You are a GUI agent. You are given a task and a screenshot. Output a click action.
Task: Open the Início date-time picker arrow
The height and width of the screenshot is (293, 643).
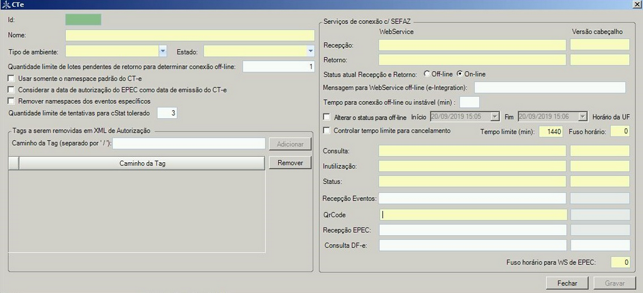[x=495, y=117]
